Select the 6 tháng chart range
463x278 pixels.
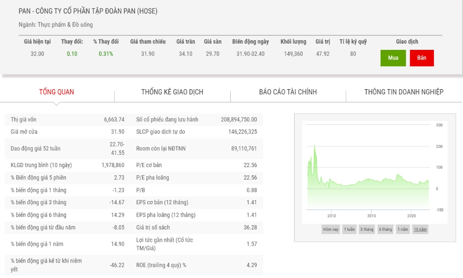[x=385, y=229]
